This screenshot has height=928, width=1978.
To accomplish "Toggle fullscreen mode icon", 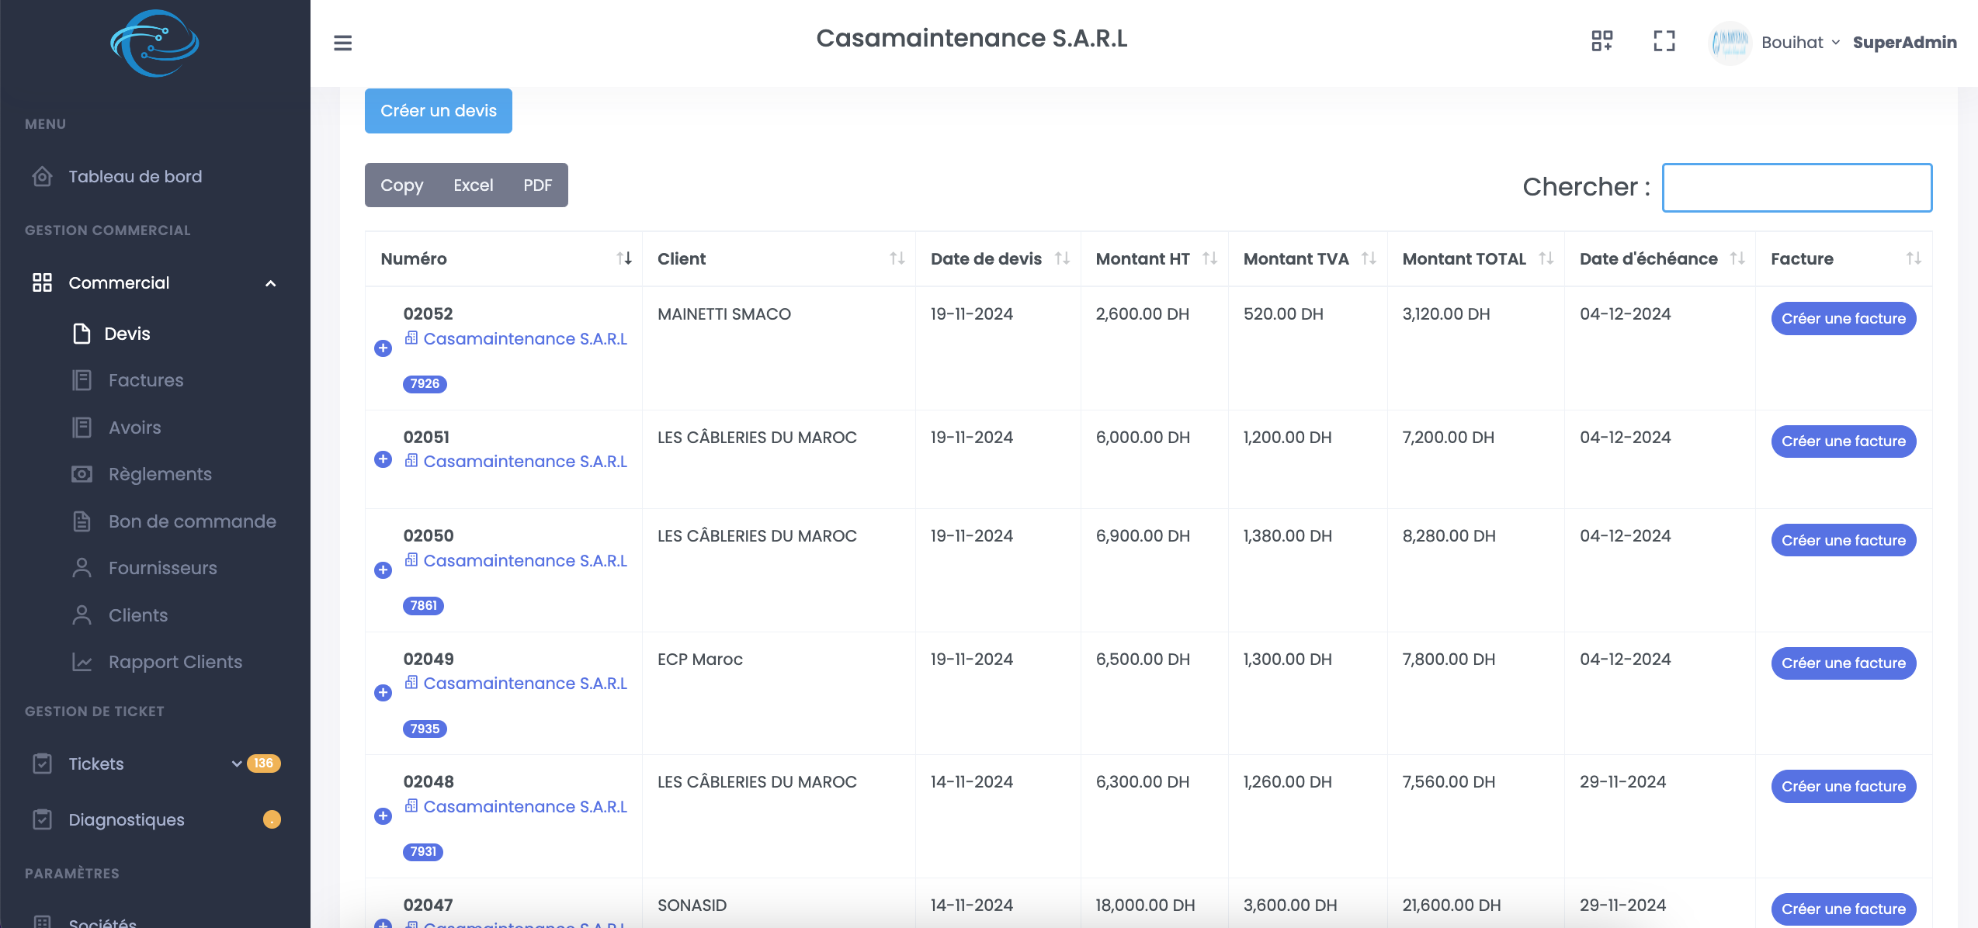I will click(1664, 41).
